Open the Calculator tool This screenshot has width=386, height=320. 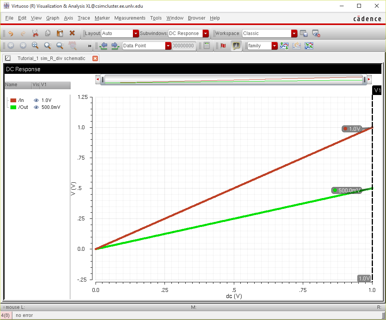(x=207, y=46)
